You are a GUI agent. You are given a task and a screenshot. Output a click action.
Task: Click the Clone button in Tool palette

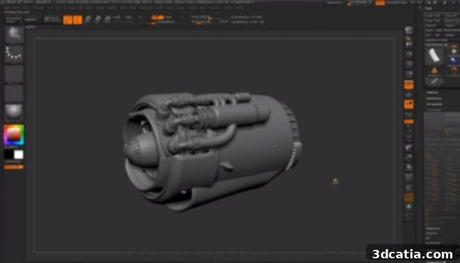click(430, 30)
